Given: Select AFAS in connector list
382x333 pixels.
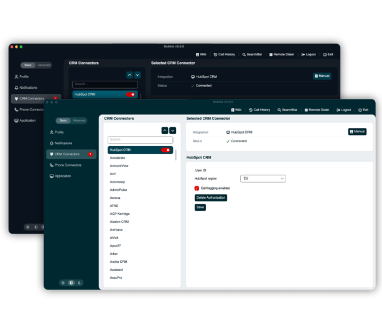Looking at the screenshot, I should click(x=114, y=206).
